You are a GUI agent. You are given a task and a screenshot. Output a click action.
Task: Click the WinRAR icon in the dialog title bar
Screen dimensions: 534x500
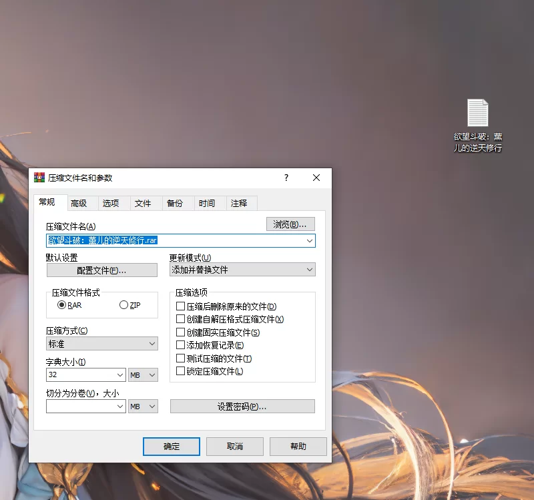point(39,178)
